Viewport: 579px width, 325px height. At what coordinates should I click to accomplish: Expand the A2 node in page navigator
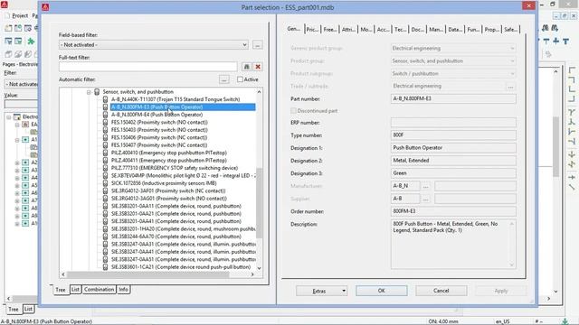[17, 162]
